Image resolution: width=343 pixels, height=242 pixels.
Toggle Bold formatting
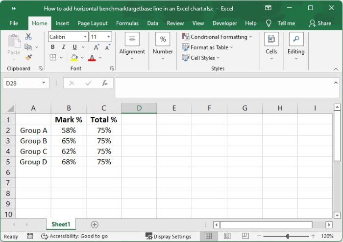click(x=53, y=47)
